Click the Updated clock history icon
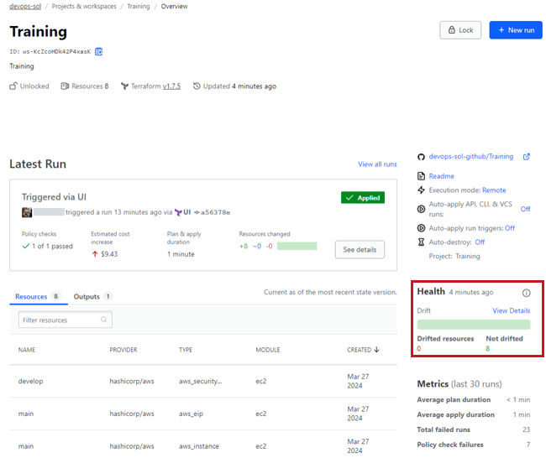 (x=197, y=86)
